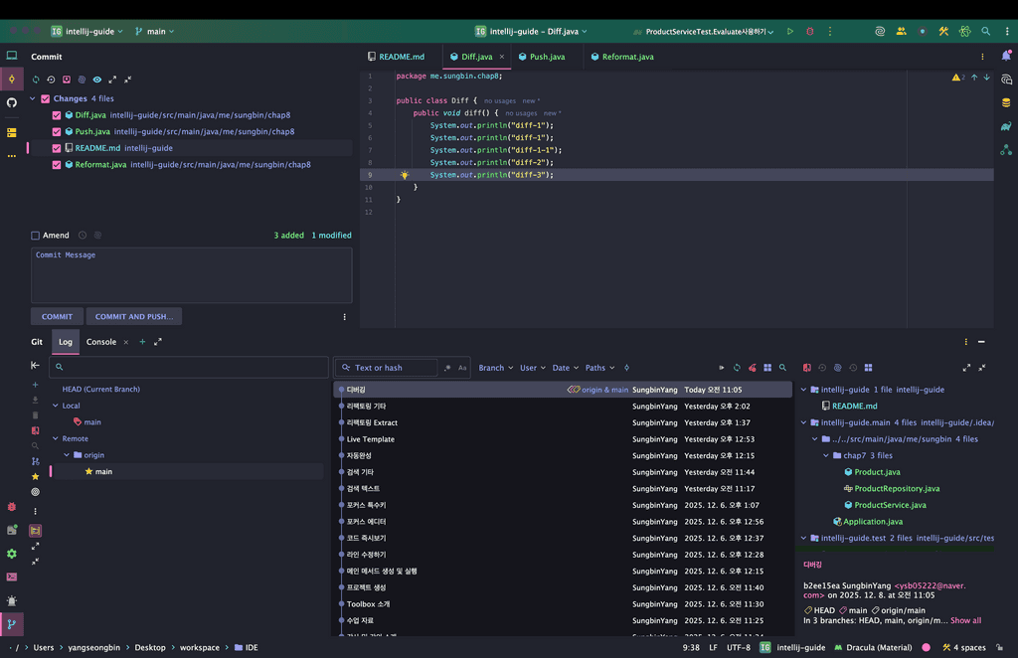Enable the Amend checkbox
The image size is (1018, 658).
click(x=36, y=236)
